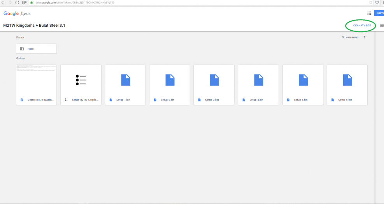Click the redist folder icon
Image resolution: width=384 pixels, height=204 pixels.
22,49
